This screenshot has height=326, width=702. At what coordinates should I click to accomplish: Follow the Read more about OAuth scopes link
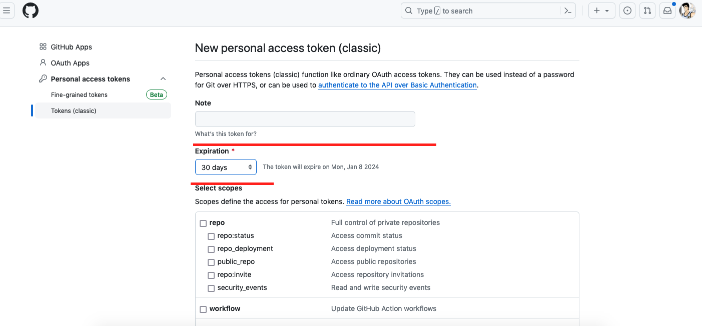pos(398,201)
